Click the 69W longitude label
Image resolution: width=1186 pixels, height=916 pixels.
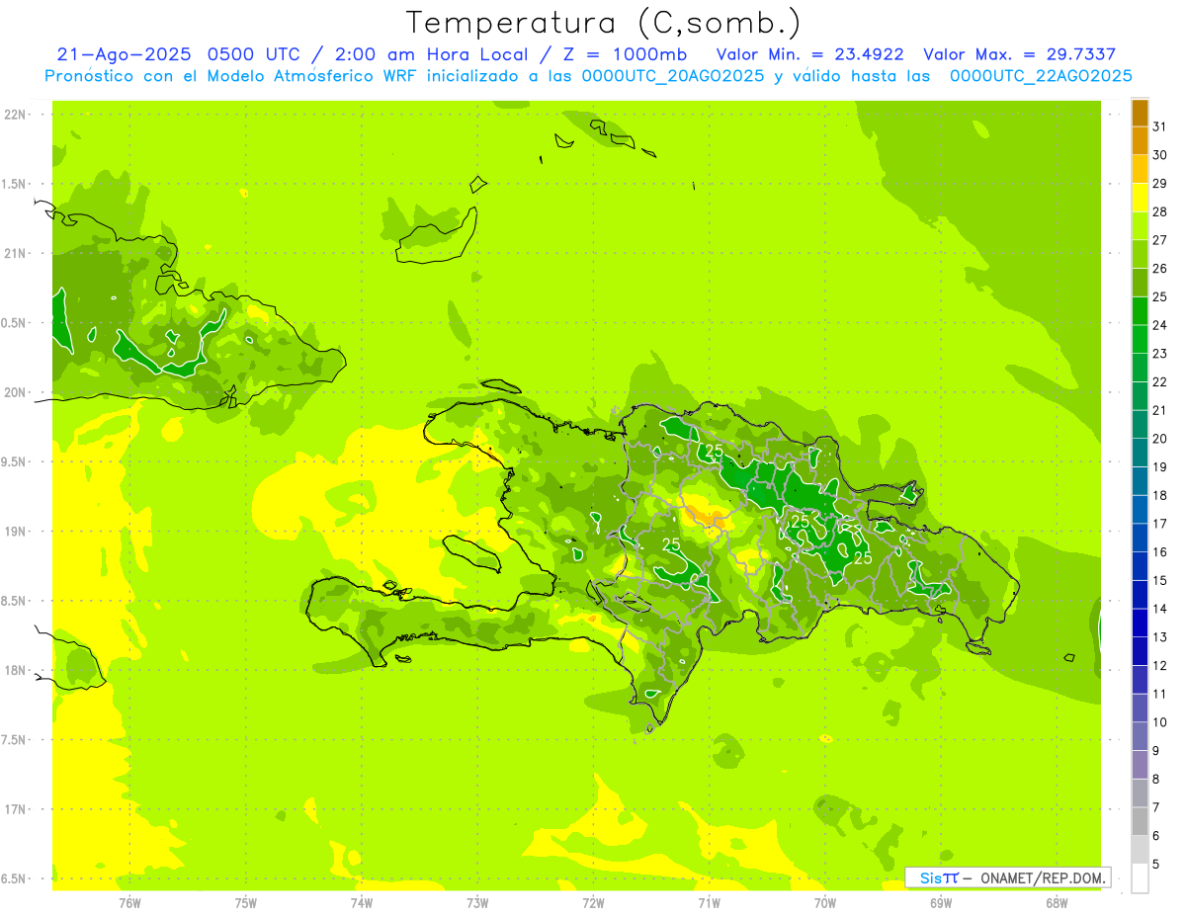click(941, 902)
